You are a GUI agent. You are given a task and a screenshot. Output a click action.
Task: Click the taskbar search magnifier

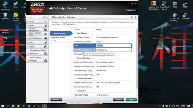coord(8,106)
